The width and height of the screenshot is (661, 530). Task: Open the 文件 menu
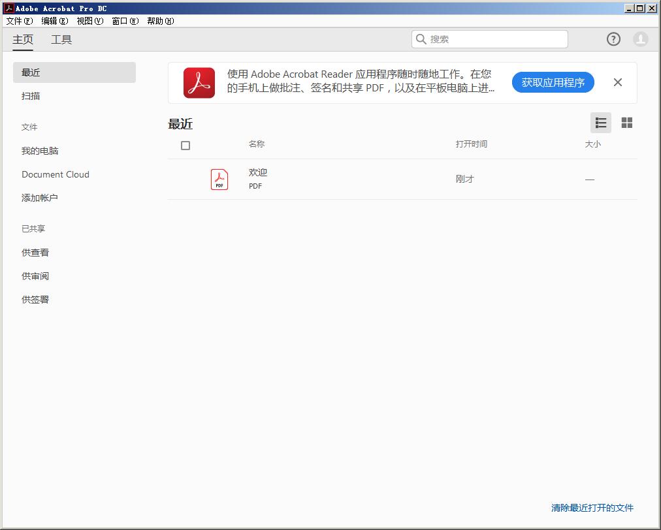(20, 21)
